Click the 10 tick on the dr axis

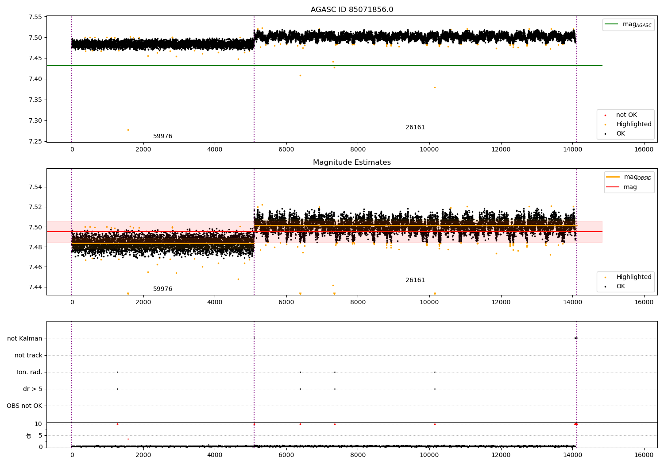[39, 424]
